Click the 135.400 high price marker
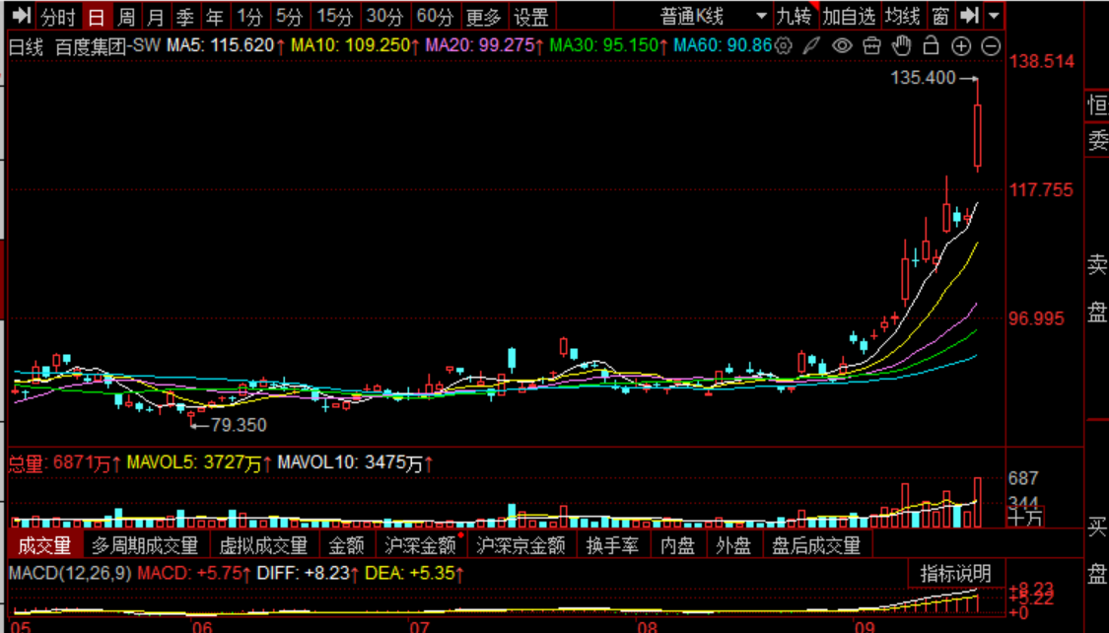Screen dimensions: 1109x633 coord(923,78)
